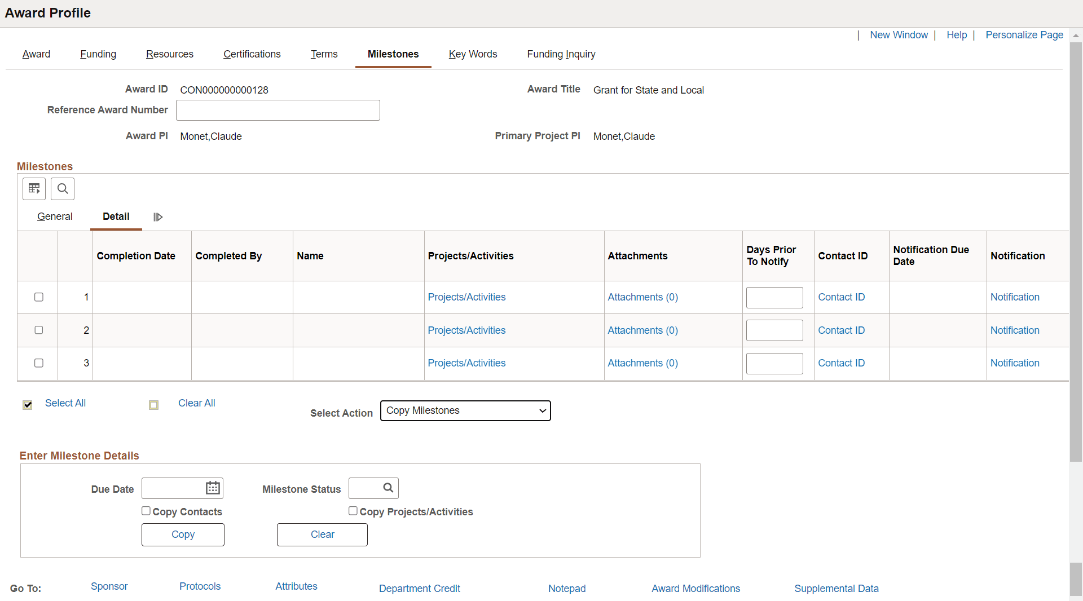1083x601 pixels.
Task: Go to the Sponsor page link
Action: click(109, 586)
